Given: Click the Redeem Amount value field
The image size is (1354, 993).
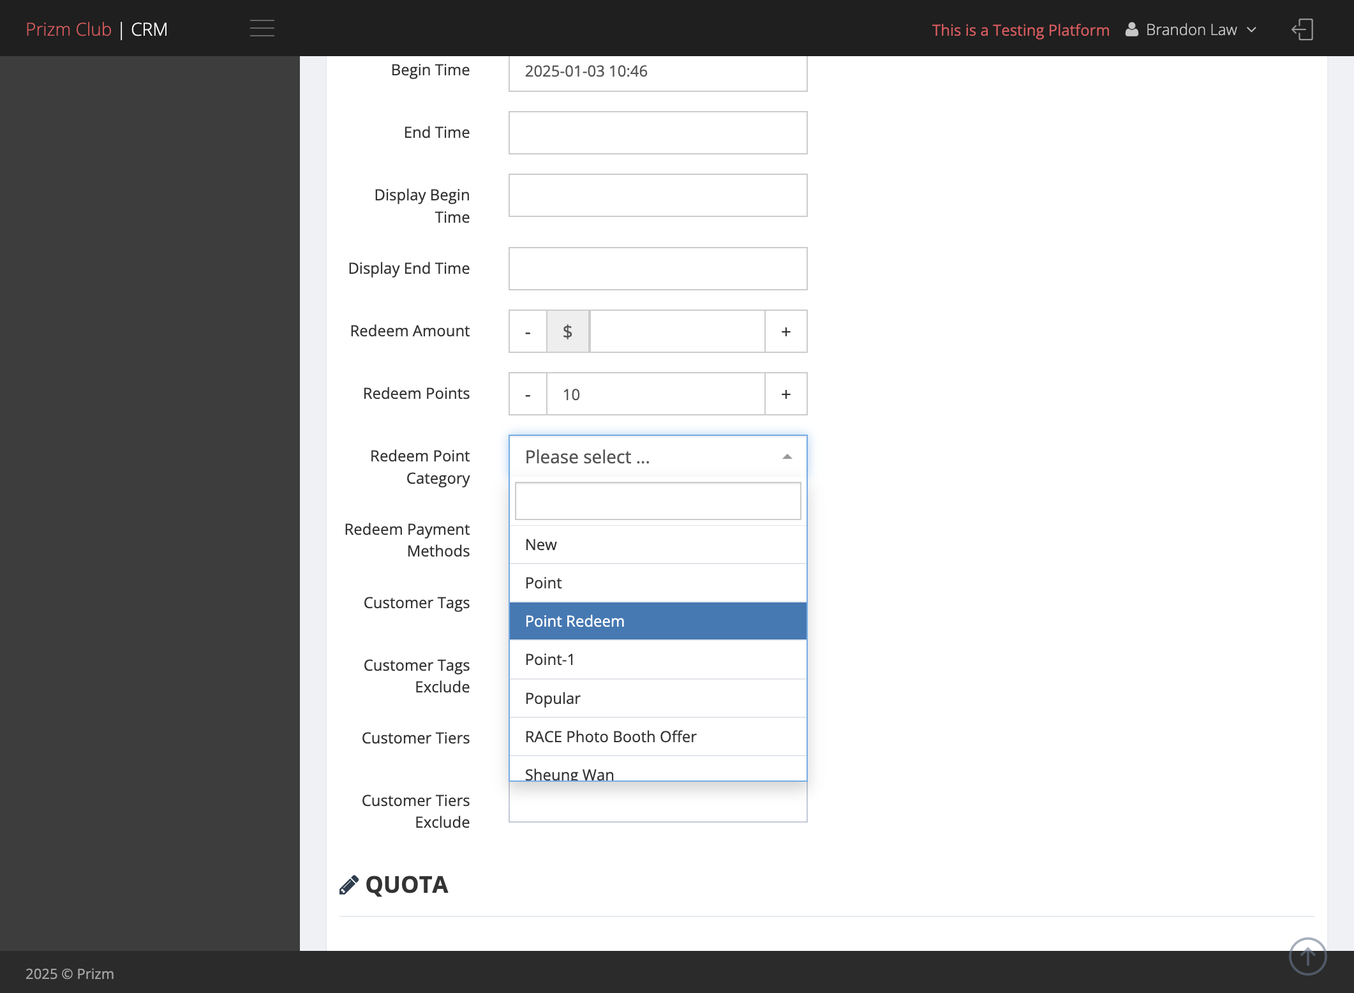Looking at the screenshot, I should coord(677,331).
